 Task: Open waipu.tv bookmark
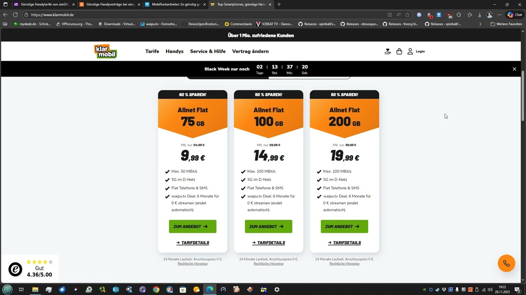pyautogui.click(x=159, y=24)
